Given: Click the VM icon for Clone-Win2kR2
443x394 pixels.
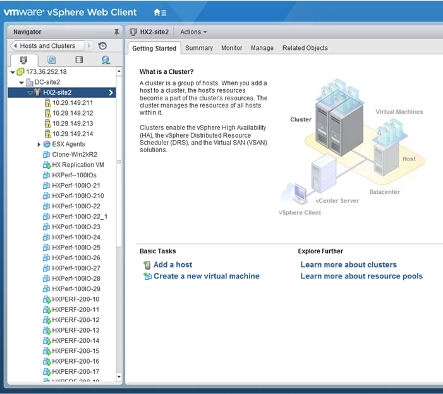Looking at the screenshot, I should pyautogui.click(x=46, y=155).
